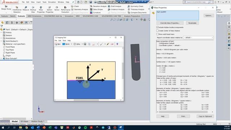
Task: Select the Snipping Tool pen
Action: (x=101, y=44)
